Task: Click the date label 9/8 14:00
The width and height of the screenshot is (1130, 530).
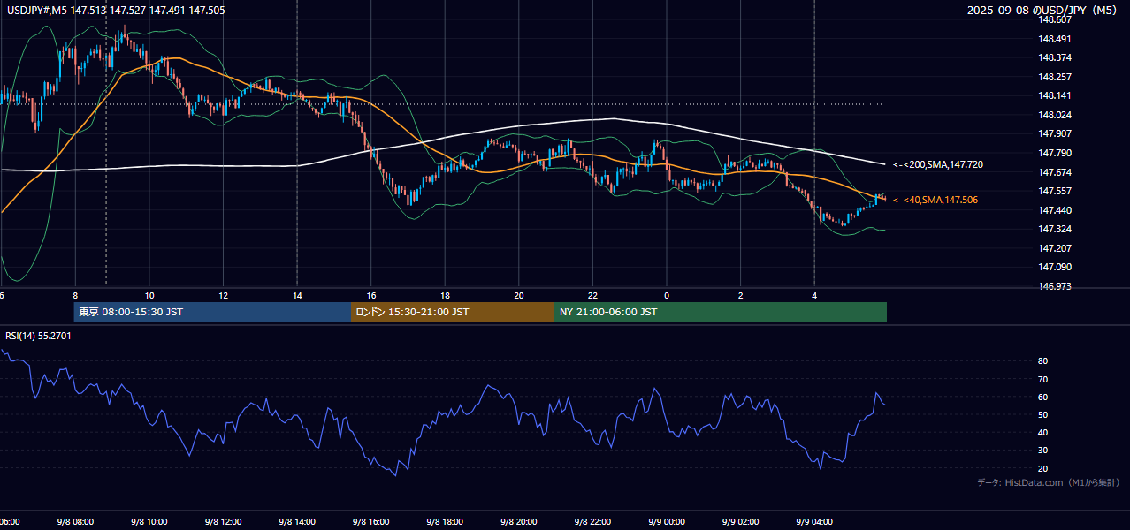Action: click(x=296, y=522)
